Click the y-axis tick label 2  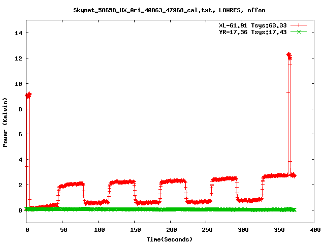(x=20, y=185)
